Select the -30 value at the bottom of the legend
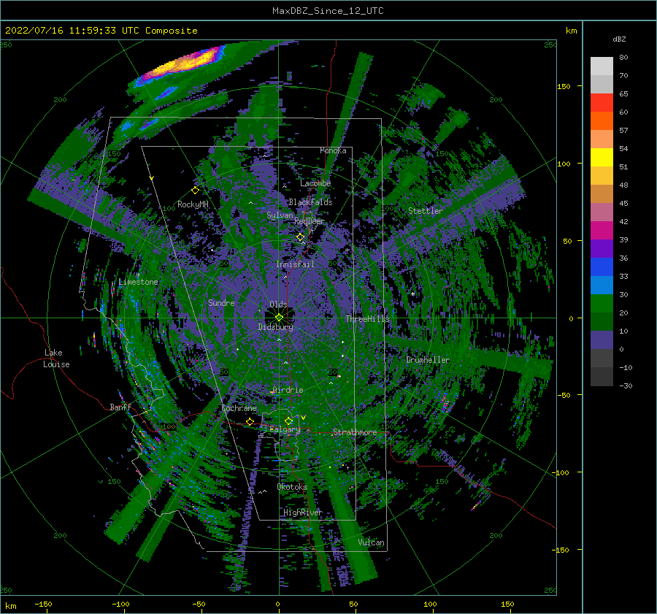Image resolution: width=657 pixels, height=614 pixels. (x=626, y=385)
